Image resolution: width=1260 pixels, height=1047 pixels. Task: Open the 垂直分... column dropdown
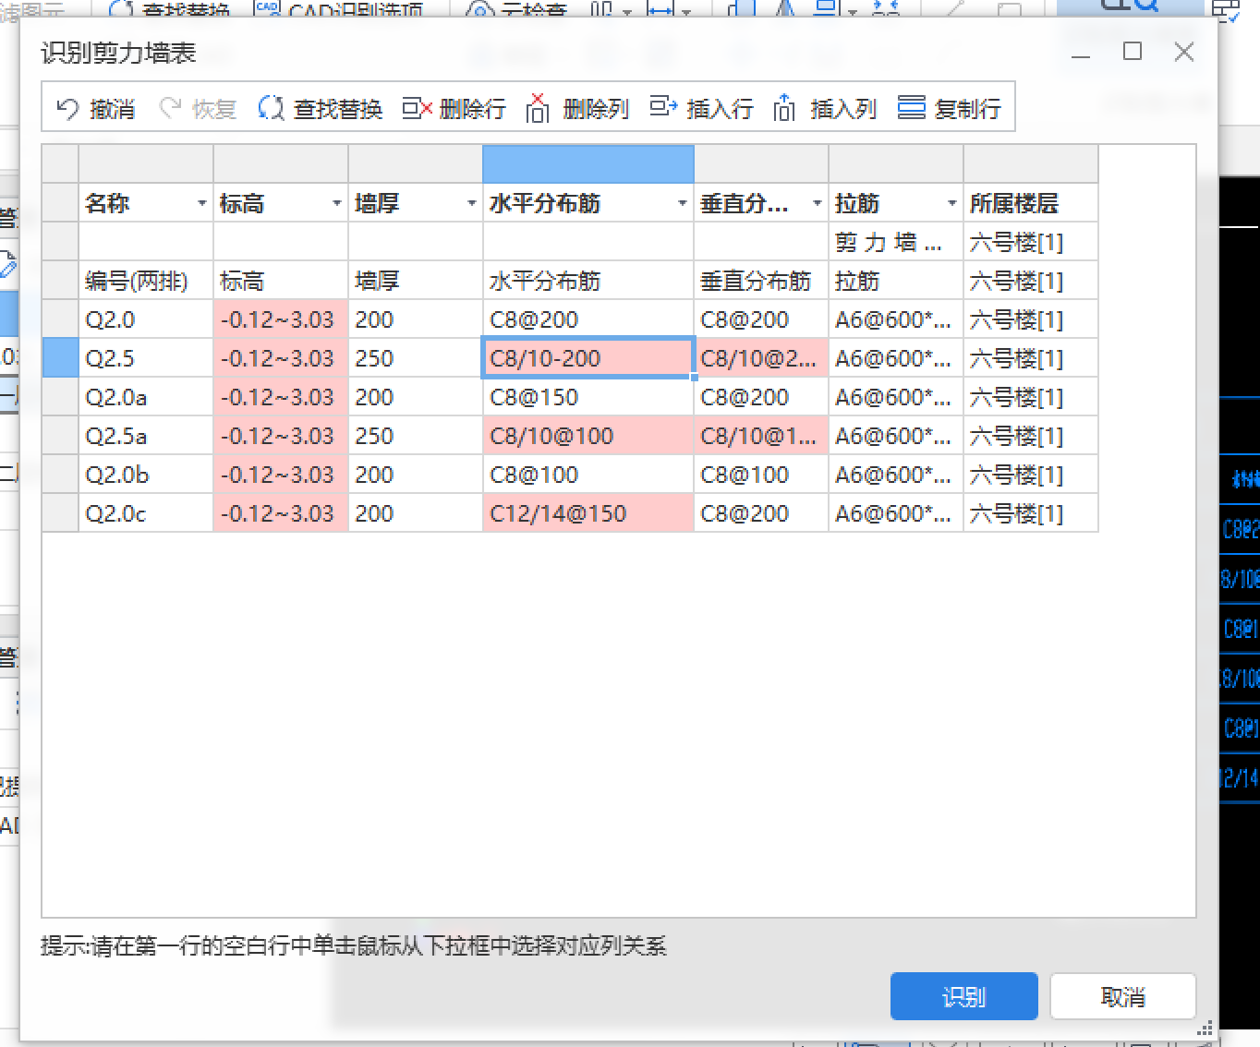click(817, 203)
